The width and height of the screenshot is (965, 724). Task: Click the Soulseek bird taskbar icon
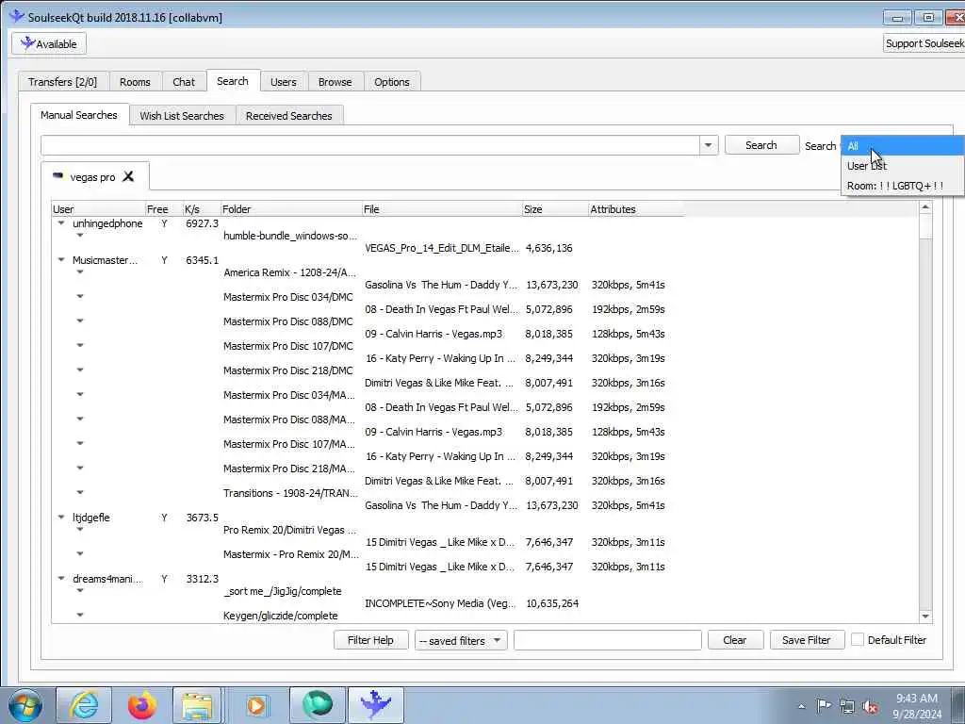(x=376, y=705)
